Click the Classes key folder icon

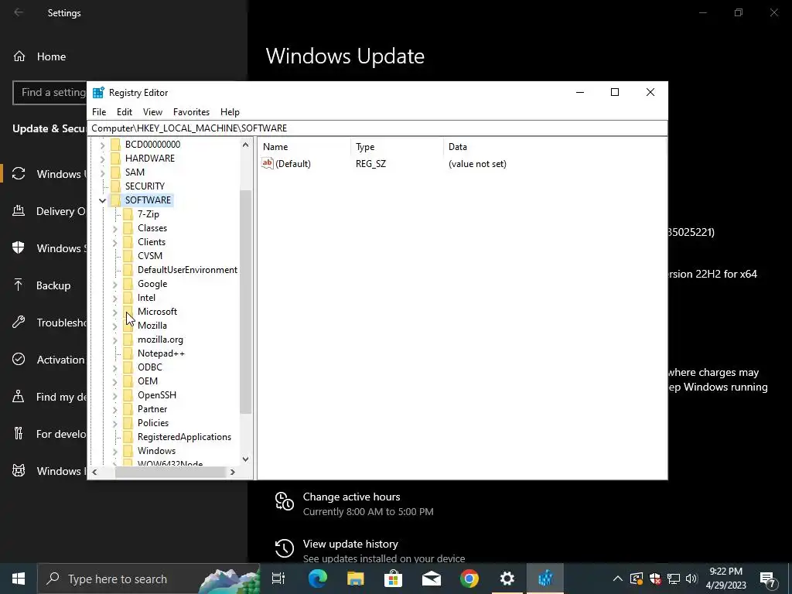pos(128,228)
